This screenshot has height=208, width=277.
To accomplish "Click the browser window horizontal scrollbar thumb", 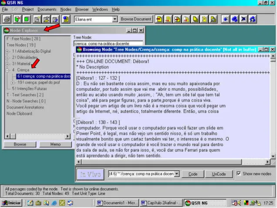I will [161, 162].
